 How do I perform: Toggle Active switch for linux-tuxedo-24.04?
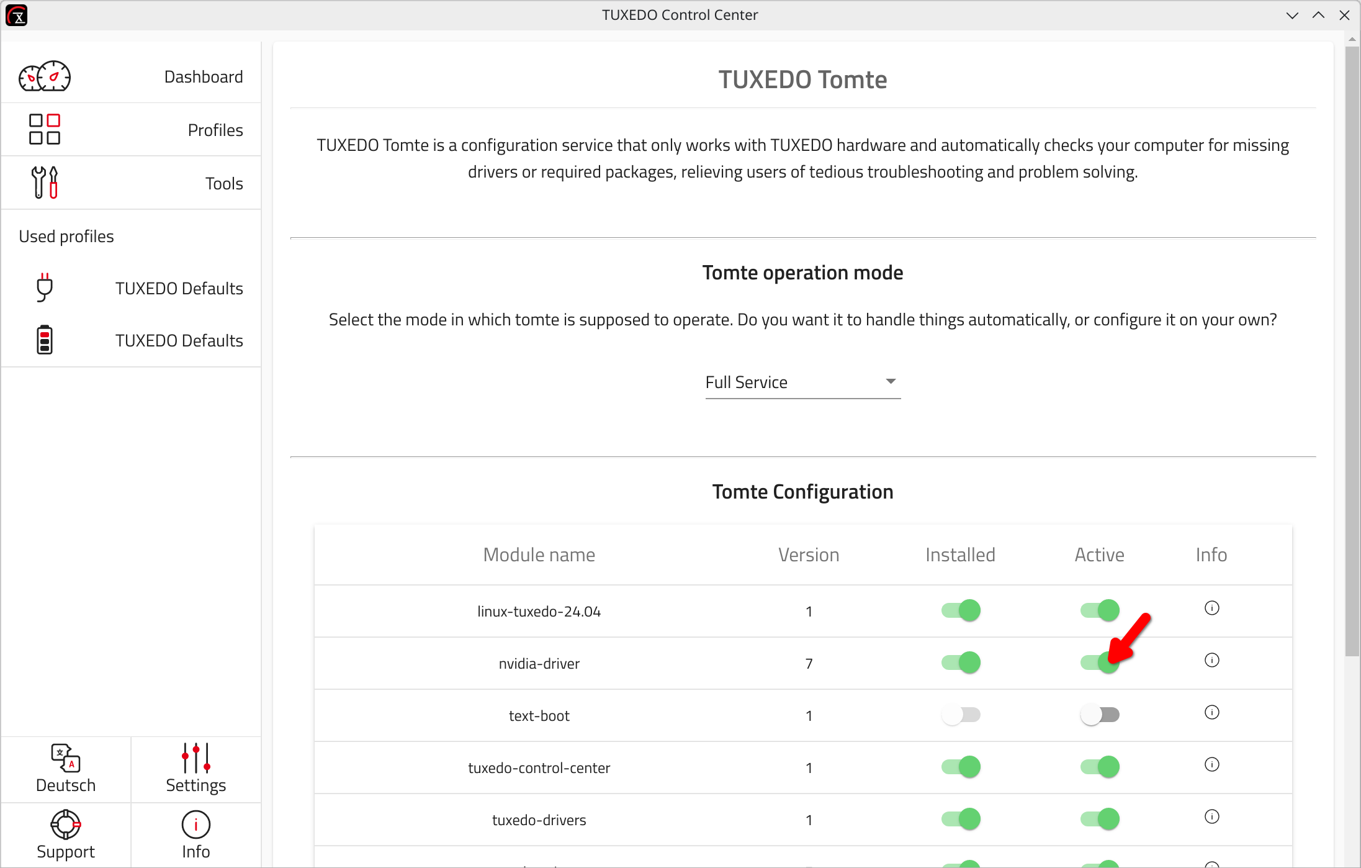point(1100,610)
